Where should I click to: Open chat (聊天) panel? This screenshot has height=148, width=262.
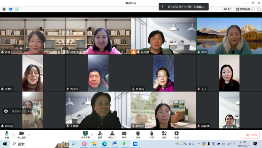(124, 135)
